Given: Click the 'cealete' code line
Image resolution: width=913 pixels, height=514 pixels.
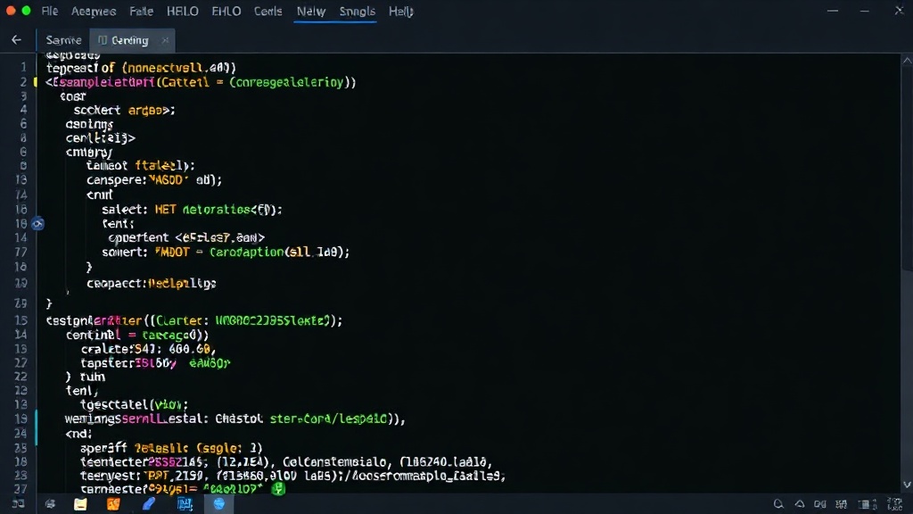Looking at the screenshot, I should pyautogui.click(x=149, y=349).
